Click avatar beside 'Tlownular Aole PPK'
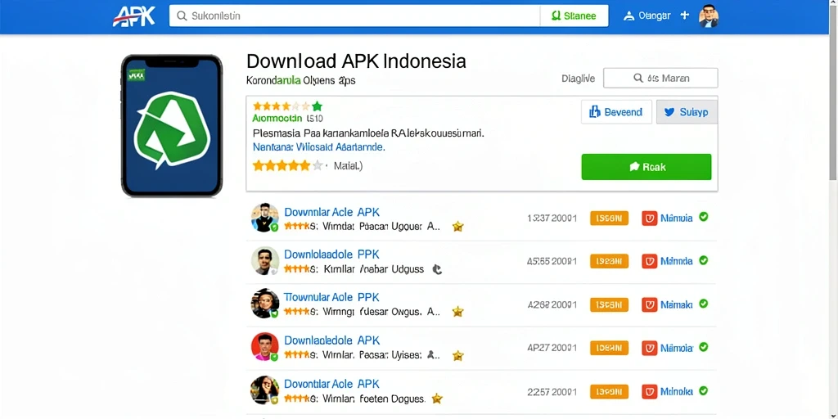838x419 pixels. coord(265,304)
